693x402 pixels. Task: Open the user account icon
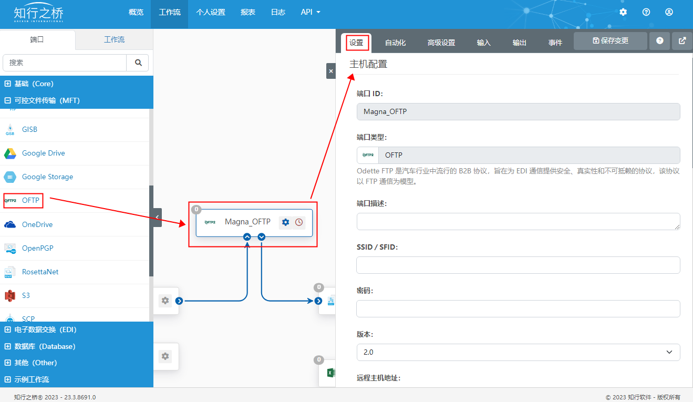[669, 12]
